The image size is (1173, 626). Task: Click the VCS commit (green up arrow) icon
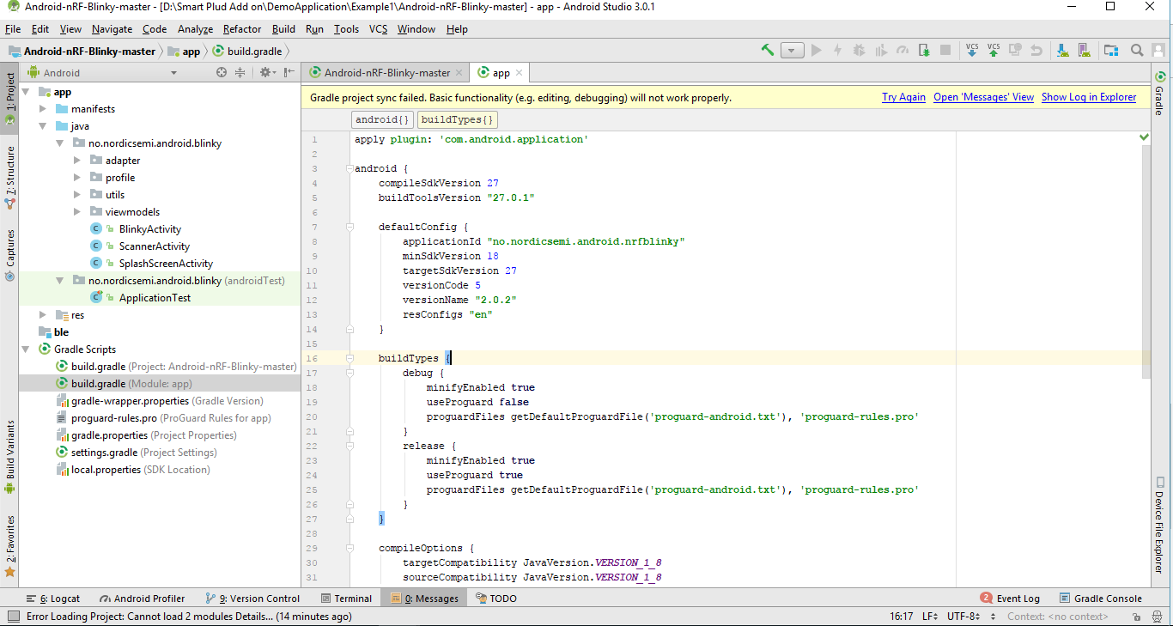point(994,50)
